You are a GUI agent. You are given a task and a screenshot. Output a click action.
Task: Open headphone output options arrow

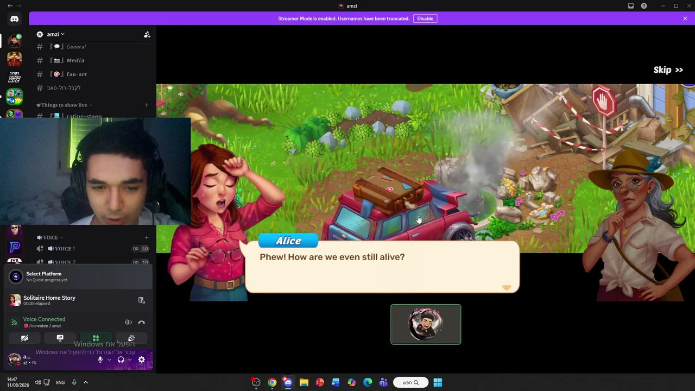pyautogui.click(x=130, y=360)
